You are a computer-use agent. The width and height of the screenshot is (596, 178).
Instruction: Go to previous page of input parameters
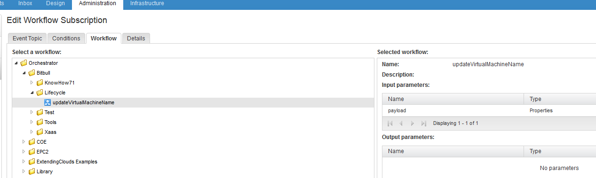tap(401, 124)
